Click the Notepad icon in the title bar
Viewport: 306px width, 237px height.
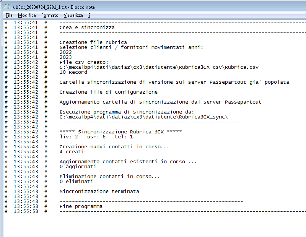pos(7,7)
